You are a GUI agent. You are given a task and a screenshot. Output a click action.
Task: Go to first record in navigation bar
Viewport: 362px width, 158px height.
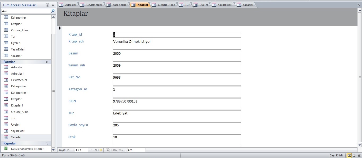coord(68,150)
